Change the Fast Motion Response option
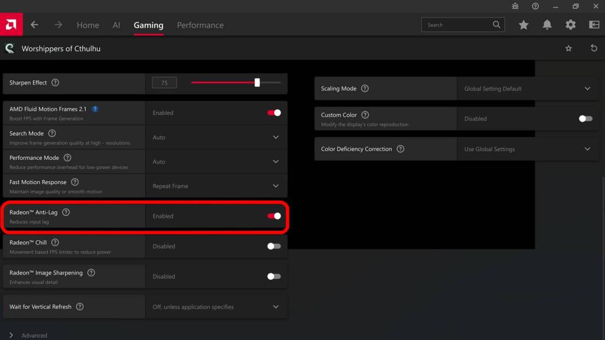605x340 pixels. coord(275,185)
